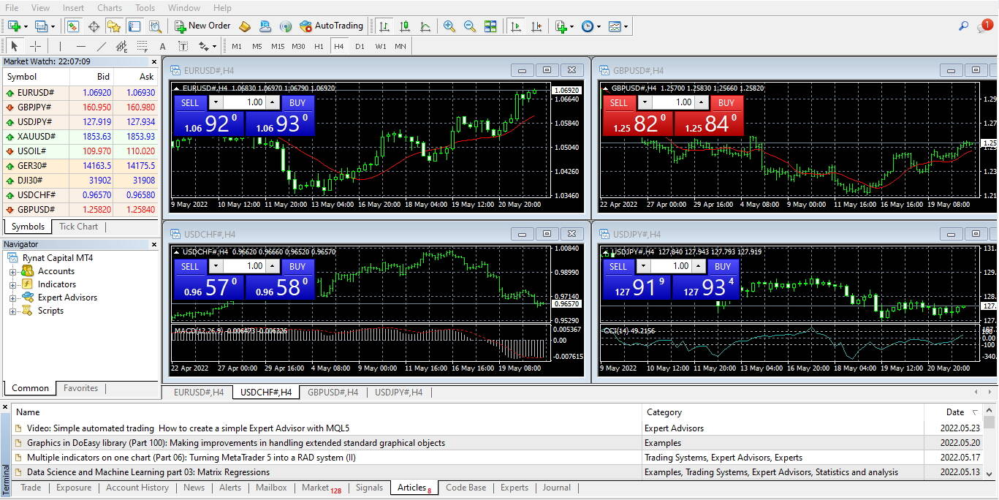Increase lot volume on USDCHF chart
The image size is (999, 500).
click(x=272, y=264)
